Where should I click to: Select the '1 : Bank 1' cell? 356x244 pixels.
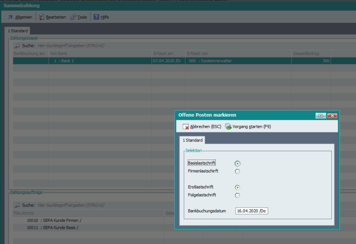pos(100,61)
